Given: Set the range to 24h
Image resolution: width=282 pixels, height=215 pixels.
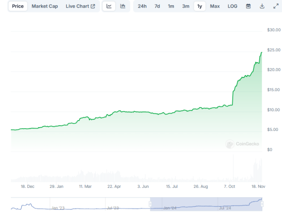Looking at the screenshot, I should [x=142, y=6].
